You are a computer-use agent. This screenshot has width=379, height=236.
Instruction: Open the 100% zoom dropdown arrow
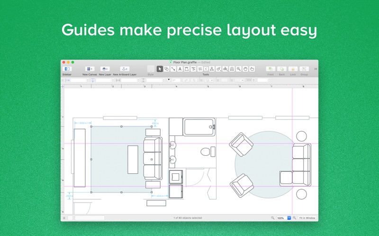tap(289, 218)
